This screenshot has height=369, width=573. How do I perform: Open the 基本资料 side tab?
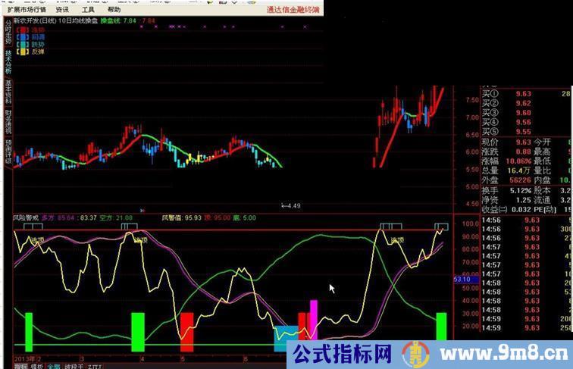(x=8, y=92)
